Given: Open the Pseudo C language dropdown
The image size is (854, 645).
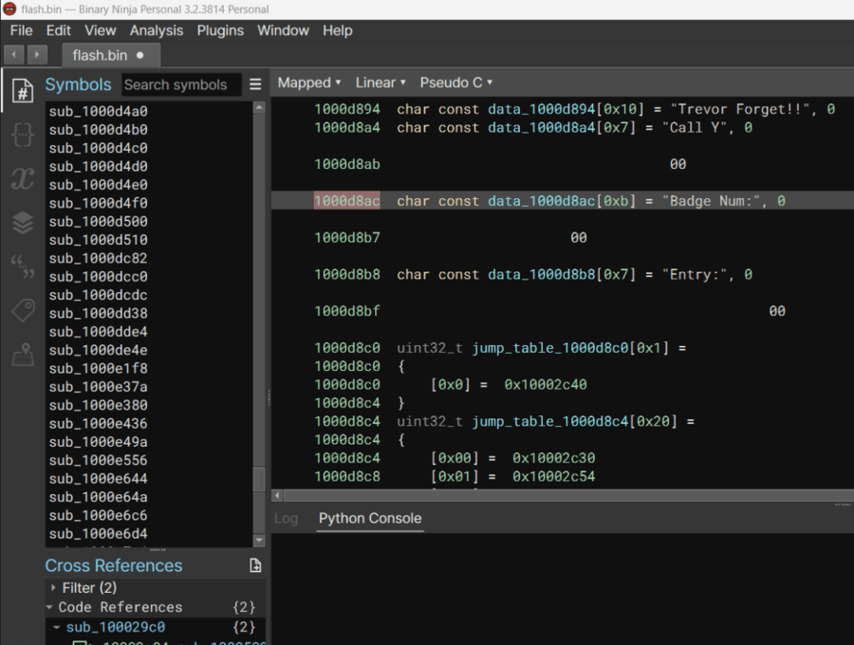Looking at the screenshot, I should [x=455, y=83].
